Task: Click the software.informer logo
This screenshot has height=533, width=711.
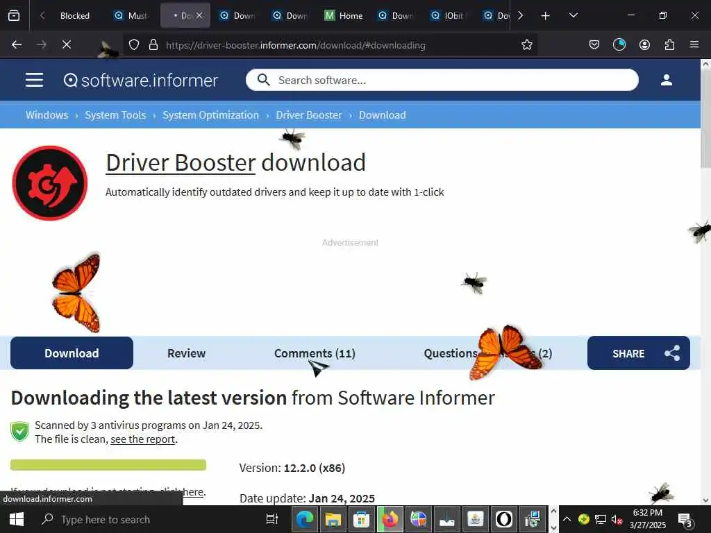Action: [x=140, y=81]
